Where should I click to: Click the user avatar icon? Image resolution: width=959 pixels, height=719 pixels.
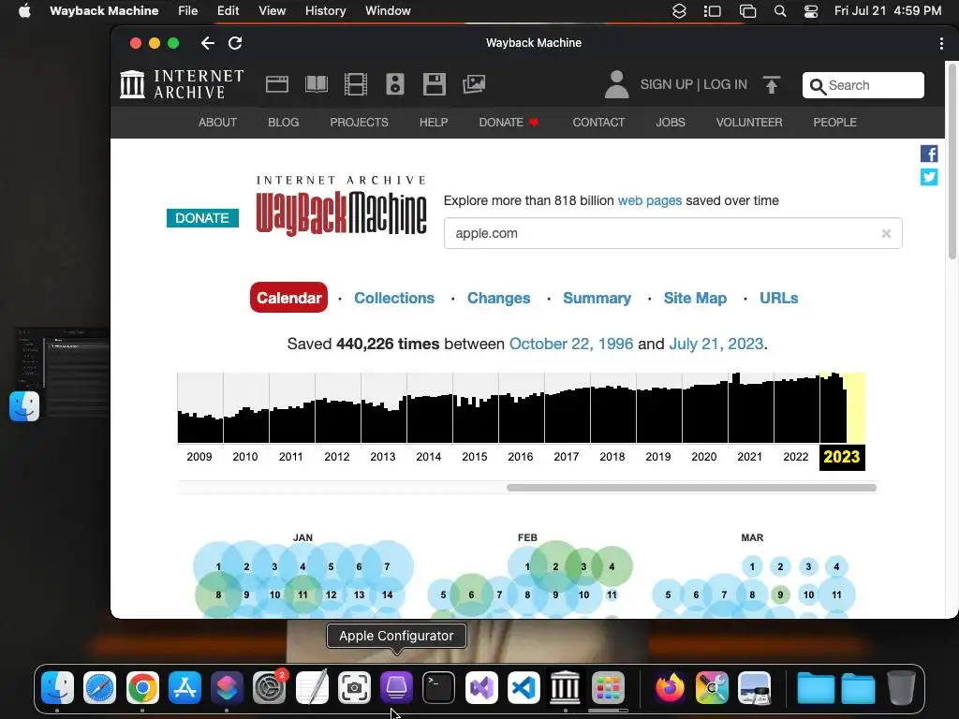pos(616,84)
